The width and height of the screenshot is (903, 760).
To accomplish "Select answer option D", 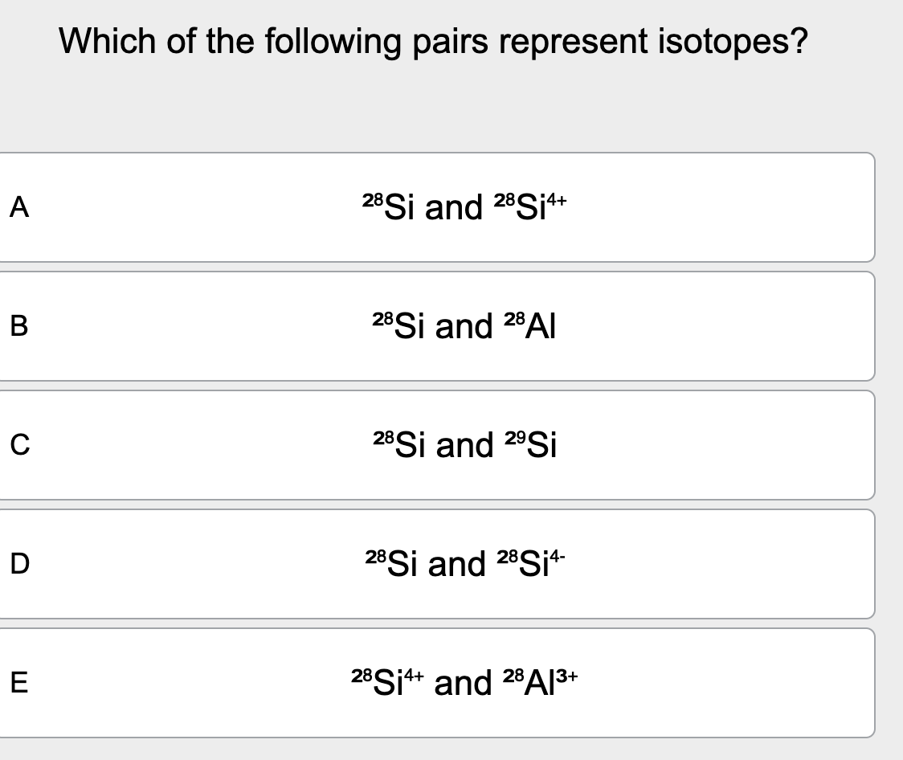I will click(438, 563).
